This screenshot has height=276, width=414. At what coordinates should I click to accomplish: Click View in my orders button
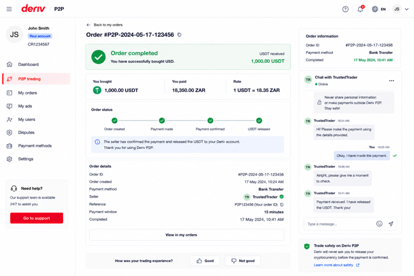(187, 235)
